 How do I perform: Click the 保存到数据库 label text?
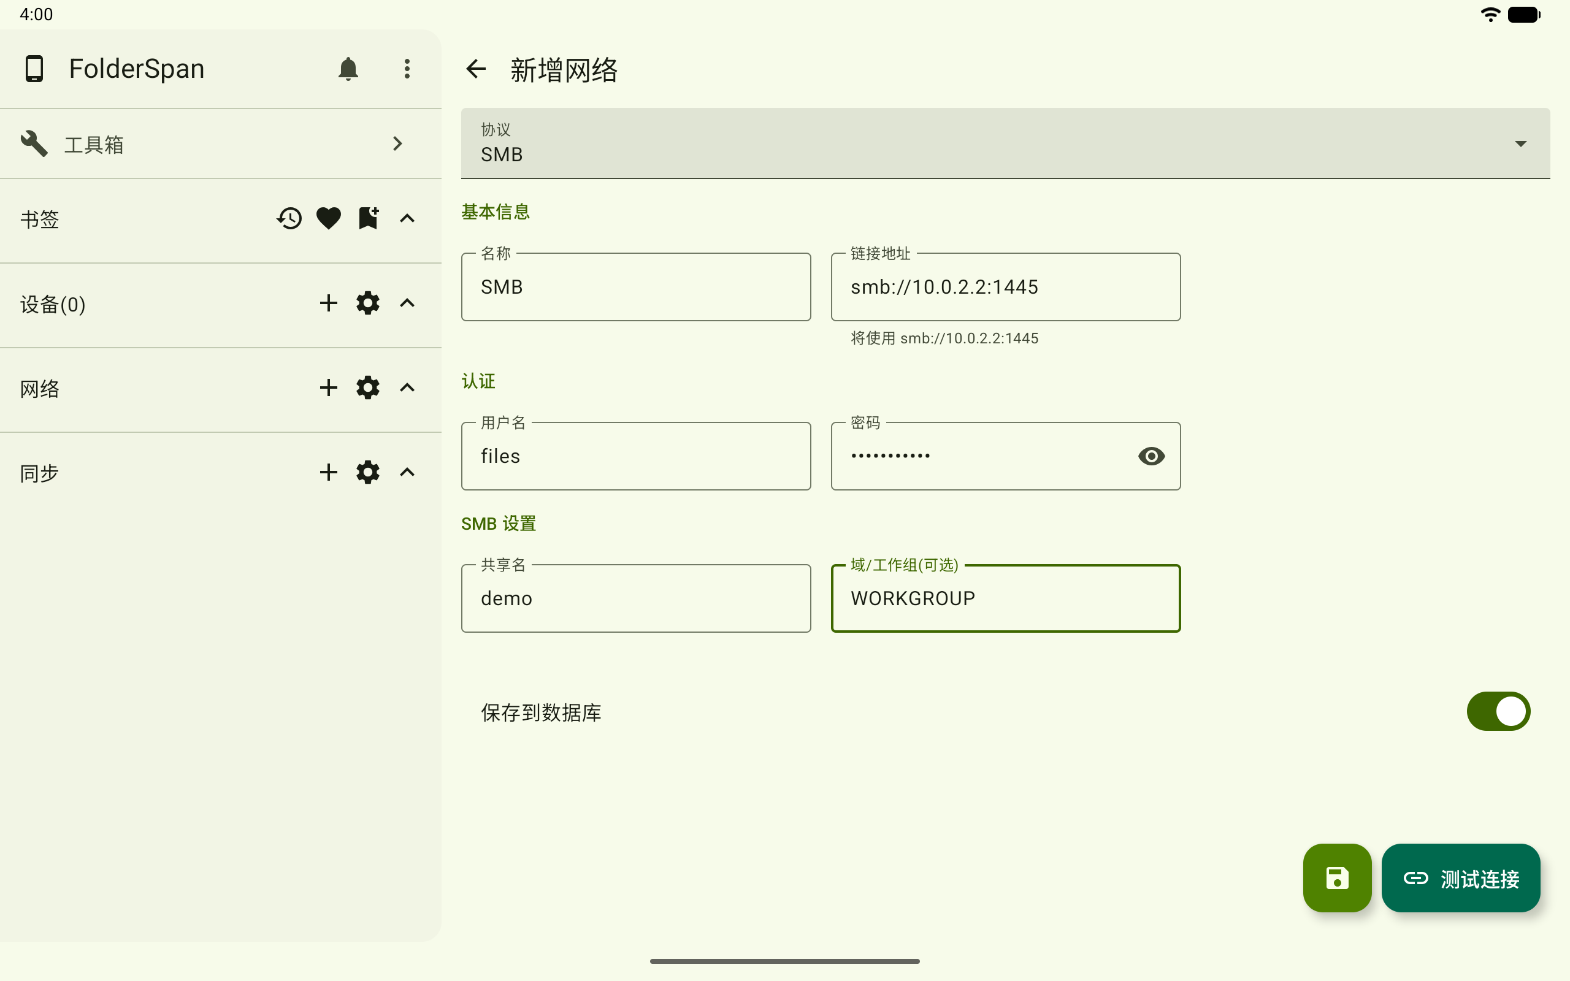(541, 712)
